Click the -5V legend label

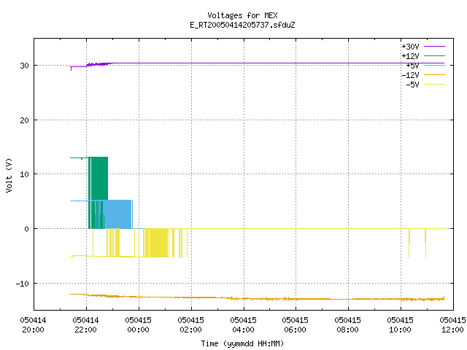(x=412, y=85)
